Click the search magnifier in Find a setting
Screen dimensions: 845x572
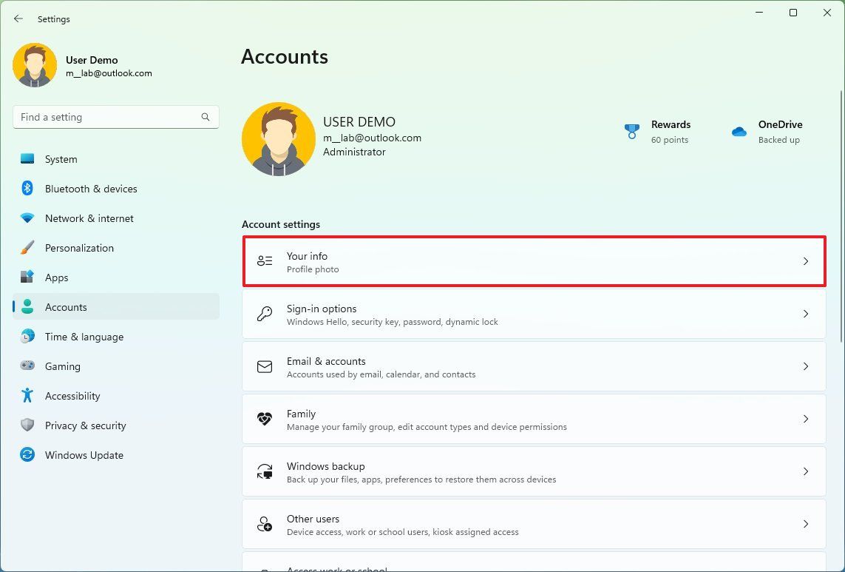[205, 117]
